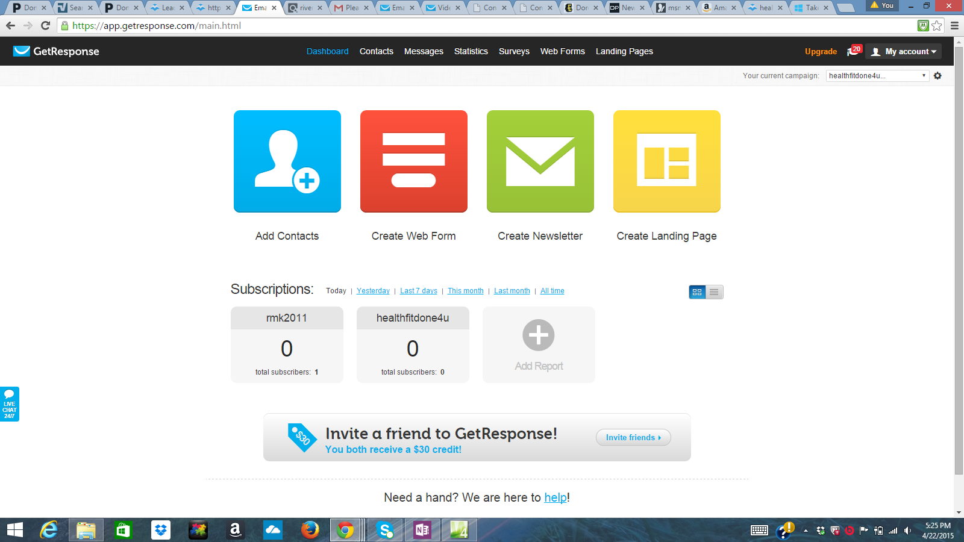Viewport: 964px width, 542px height.
Task: Open Skype from the taskbar
Action: (385, 530)
